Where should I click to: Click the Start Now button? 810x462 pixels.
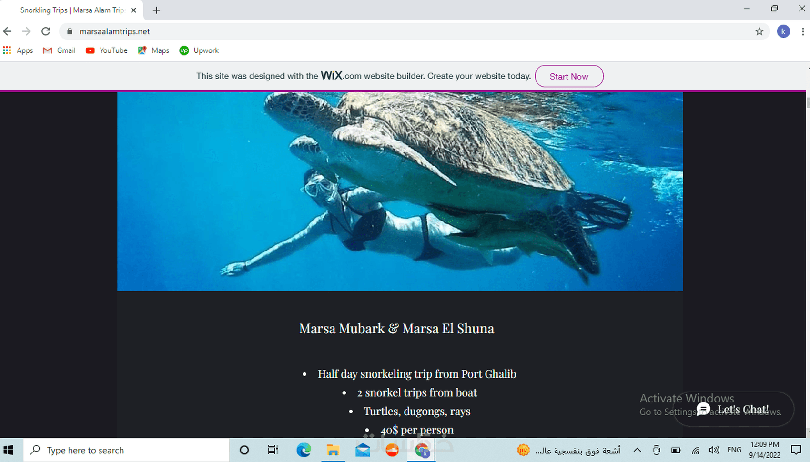pyautogui.click(x=569, y=76)
